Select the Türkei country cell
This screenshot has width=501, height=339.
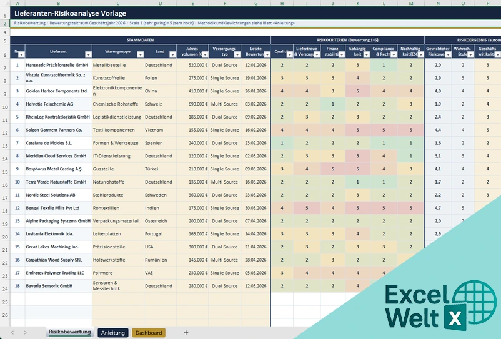(160, 169)
